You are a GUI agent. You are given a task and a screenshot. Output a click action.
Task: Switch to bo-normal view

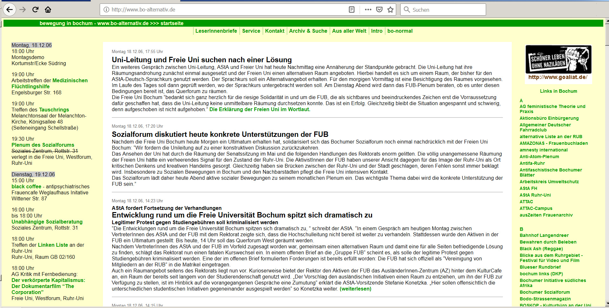[x=400, y=31]
